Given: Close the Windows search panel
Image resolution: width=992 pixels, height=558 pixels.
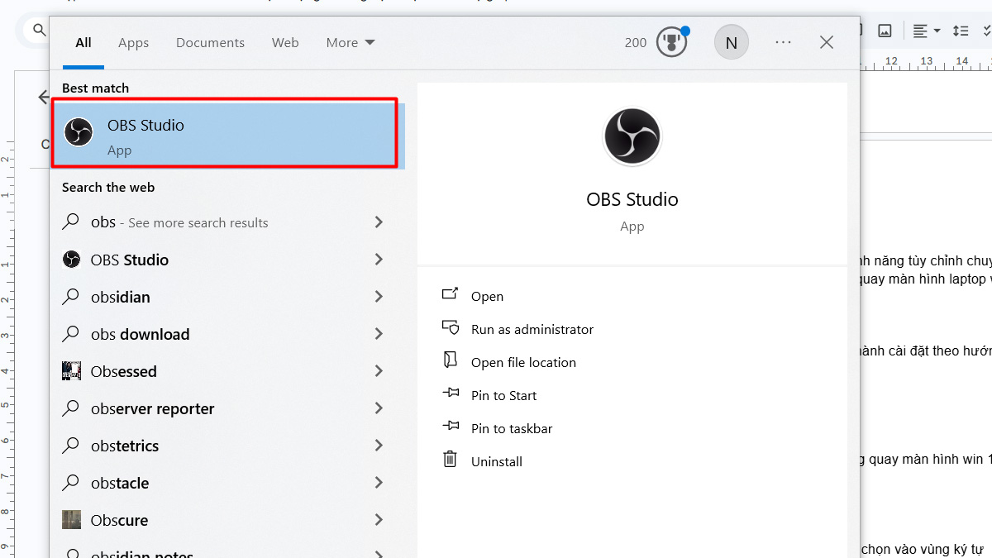Looking at the screenshot, I should click(x=827, y=42).
